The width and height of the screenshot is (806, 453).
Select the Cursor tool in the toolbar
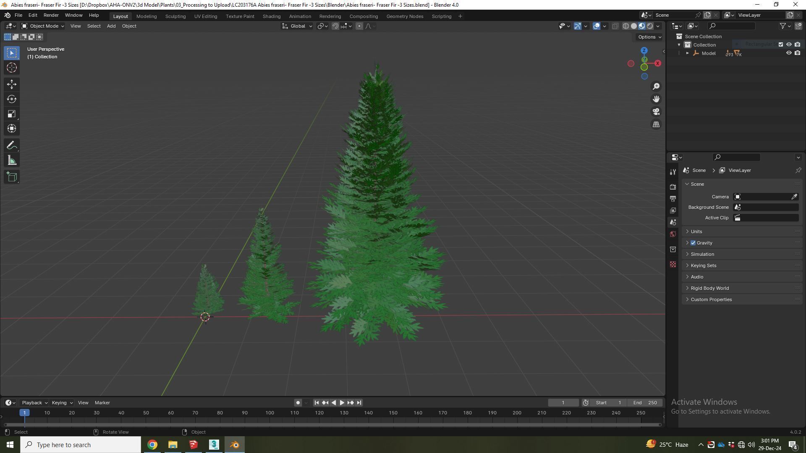click(12, 68)
